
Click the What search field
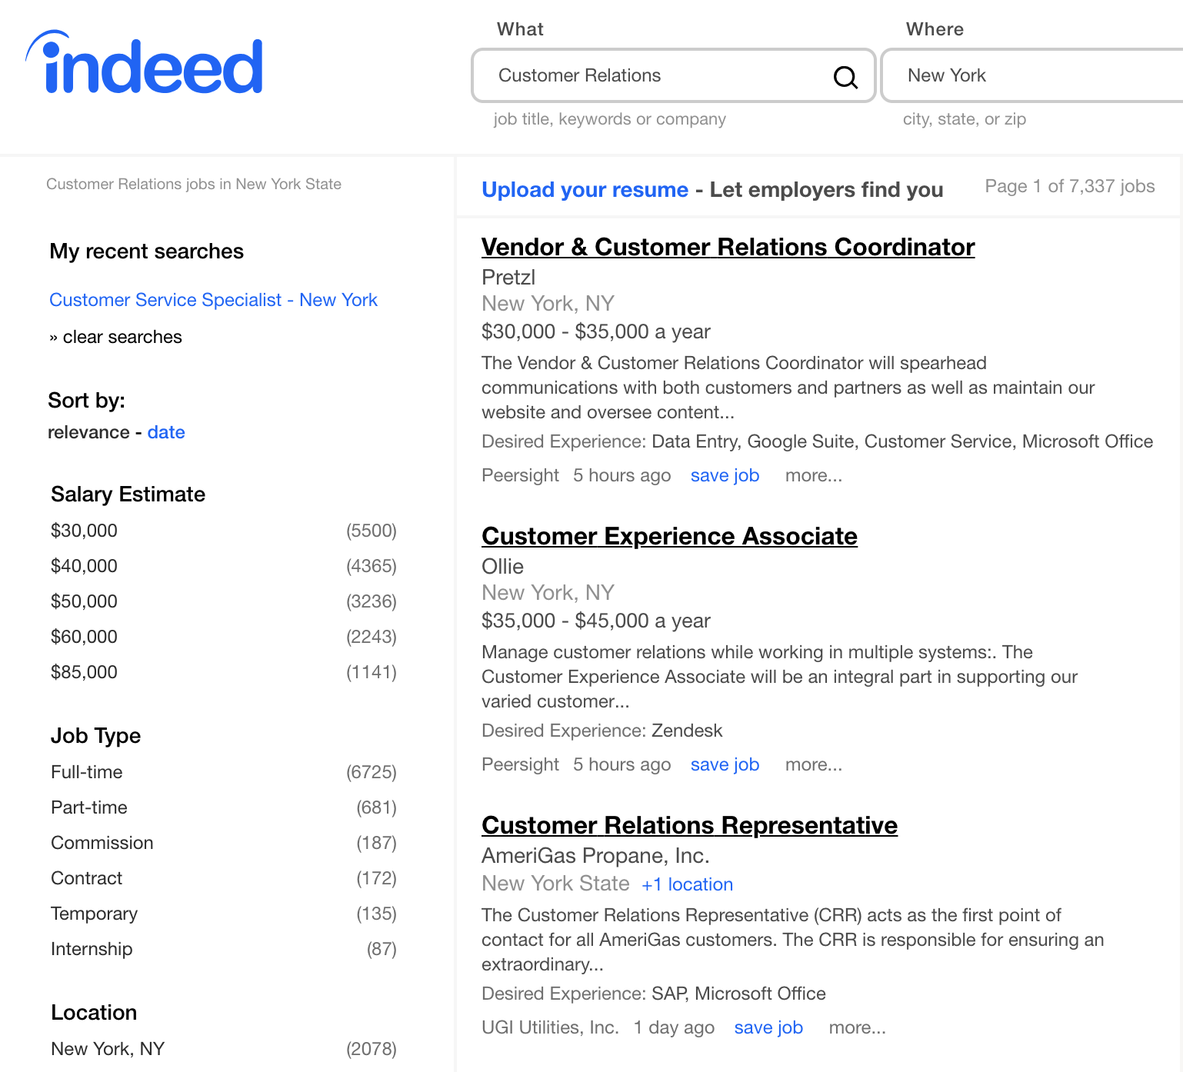[x=654, y=75]
